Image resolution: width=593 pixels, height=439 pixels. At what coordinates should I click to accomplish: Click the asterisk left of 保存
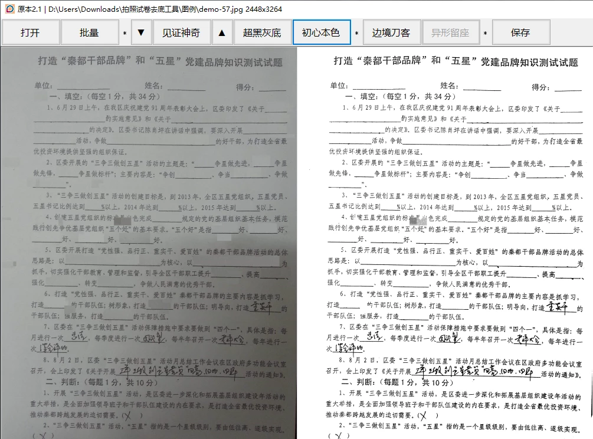pyautogui.click(x=485, y=34)
